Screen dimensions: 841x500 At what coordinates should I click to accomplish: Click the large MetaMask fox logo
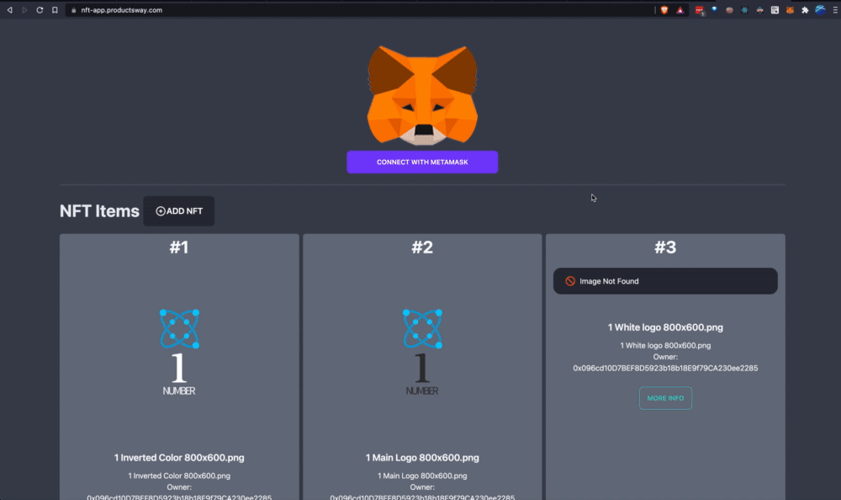pyautogui.click(x=422, y=96)
